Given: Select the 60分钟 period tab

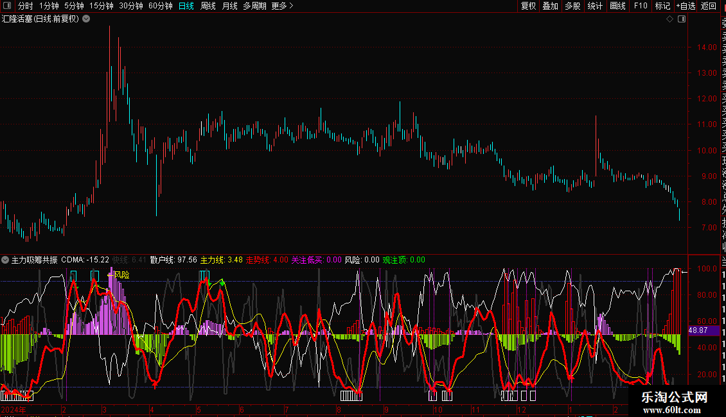Looking at the screenshot, I should tap(160, 6).
